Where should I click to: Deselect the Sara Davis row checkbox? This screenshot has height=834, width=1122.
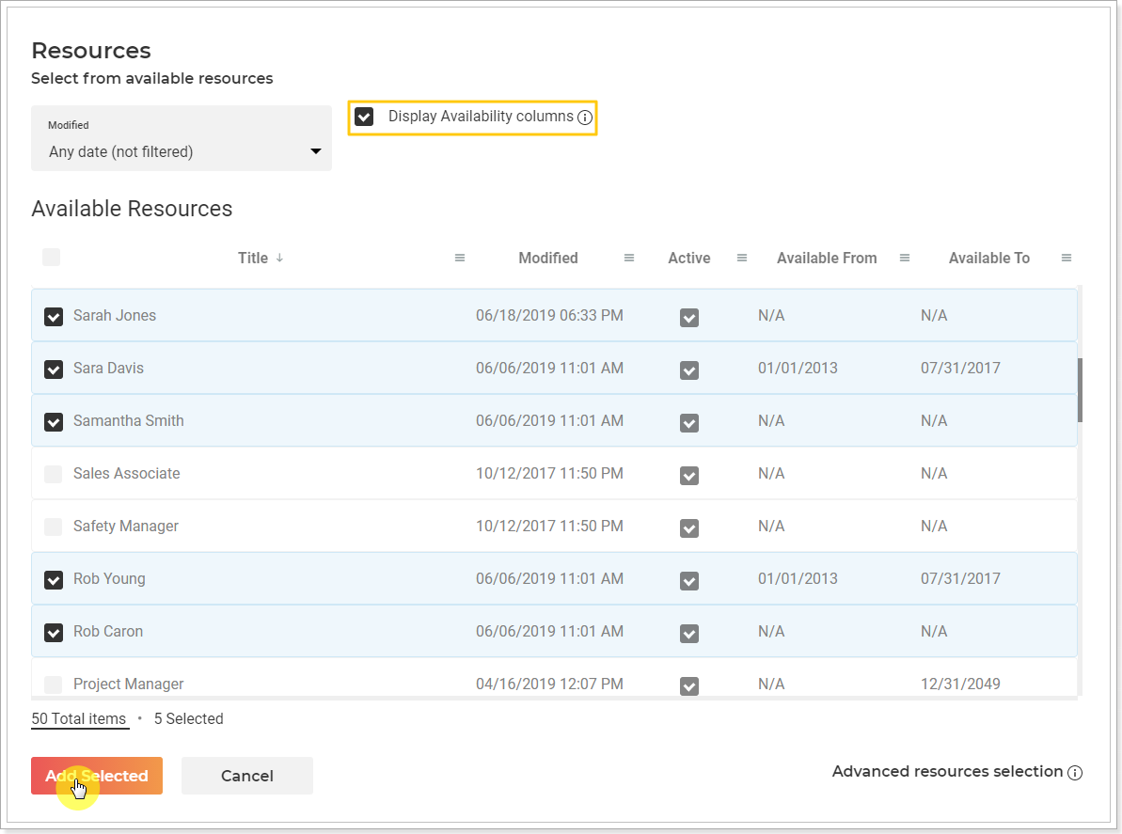54,370
